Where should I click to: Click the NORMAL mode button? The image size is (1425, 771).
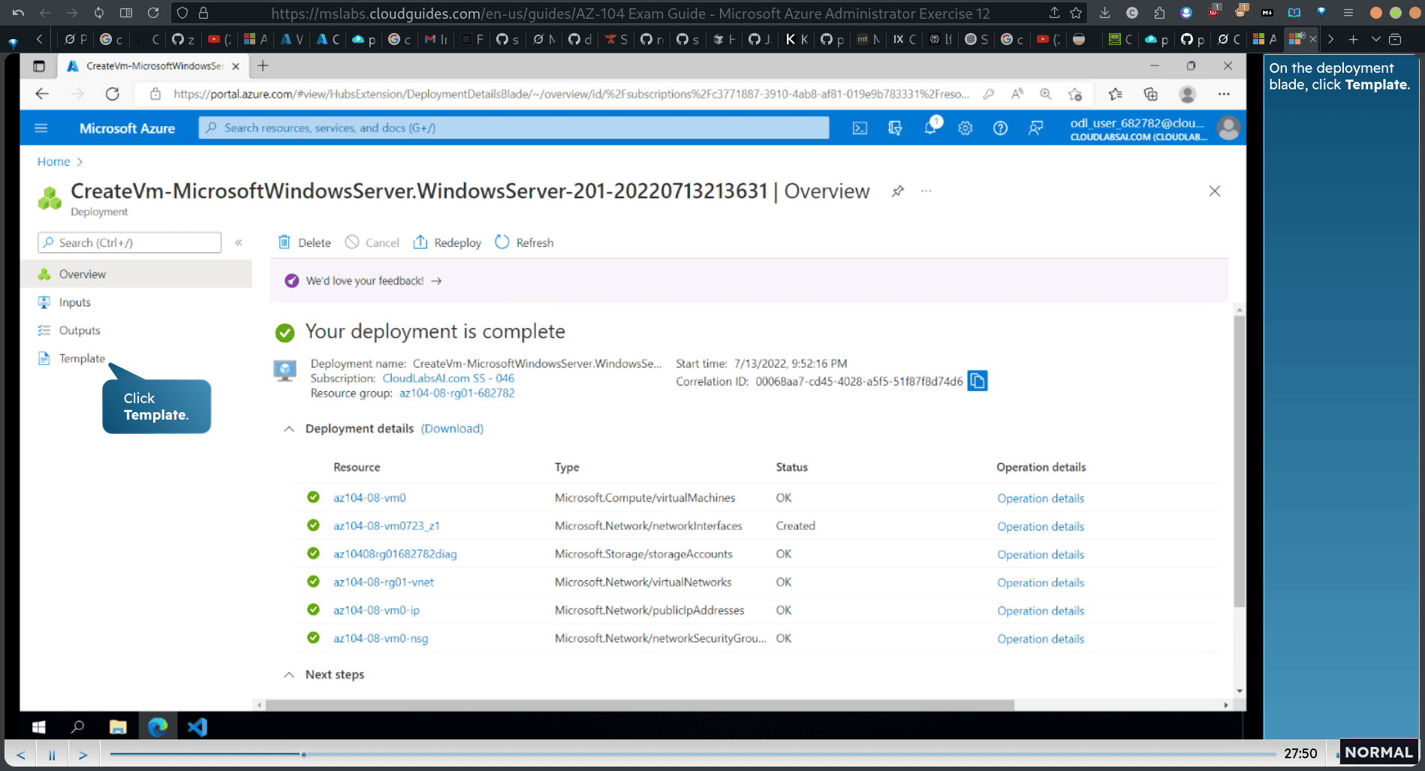(x=1378, y=752)
